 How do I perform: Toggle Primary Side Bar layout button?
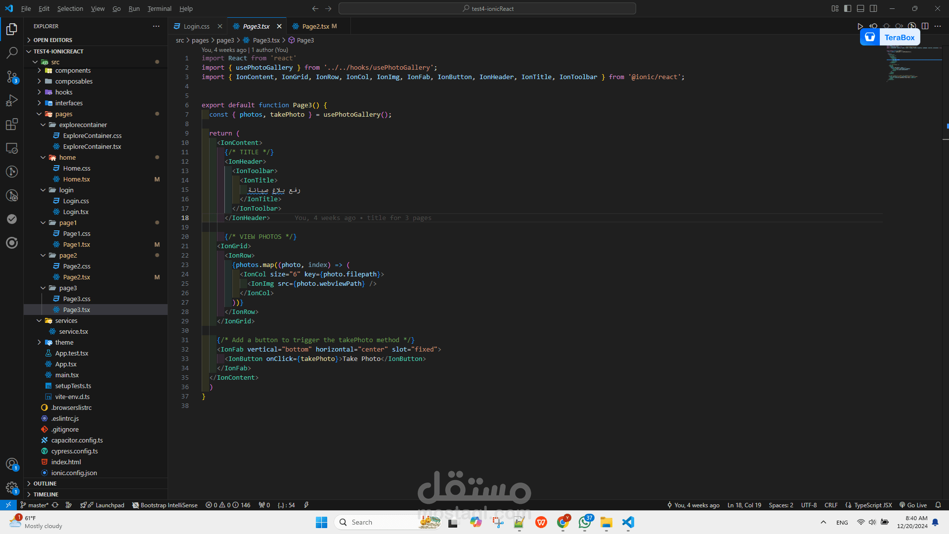click(848, 8)
